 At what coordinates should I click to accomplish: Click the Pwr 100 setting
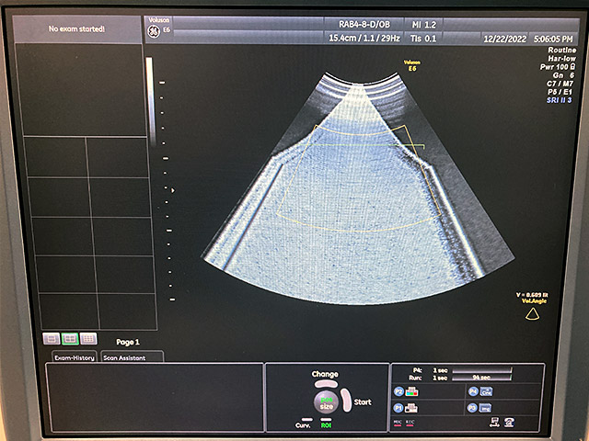pos(558,67)
